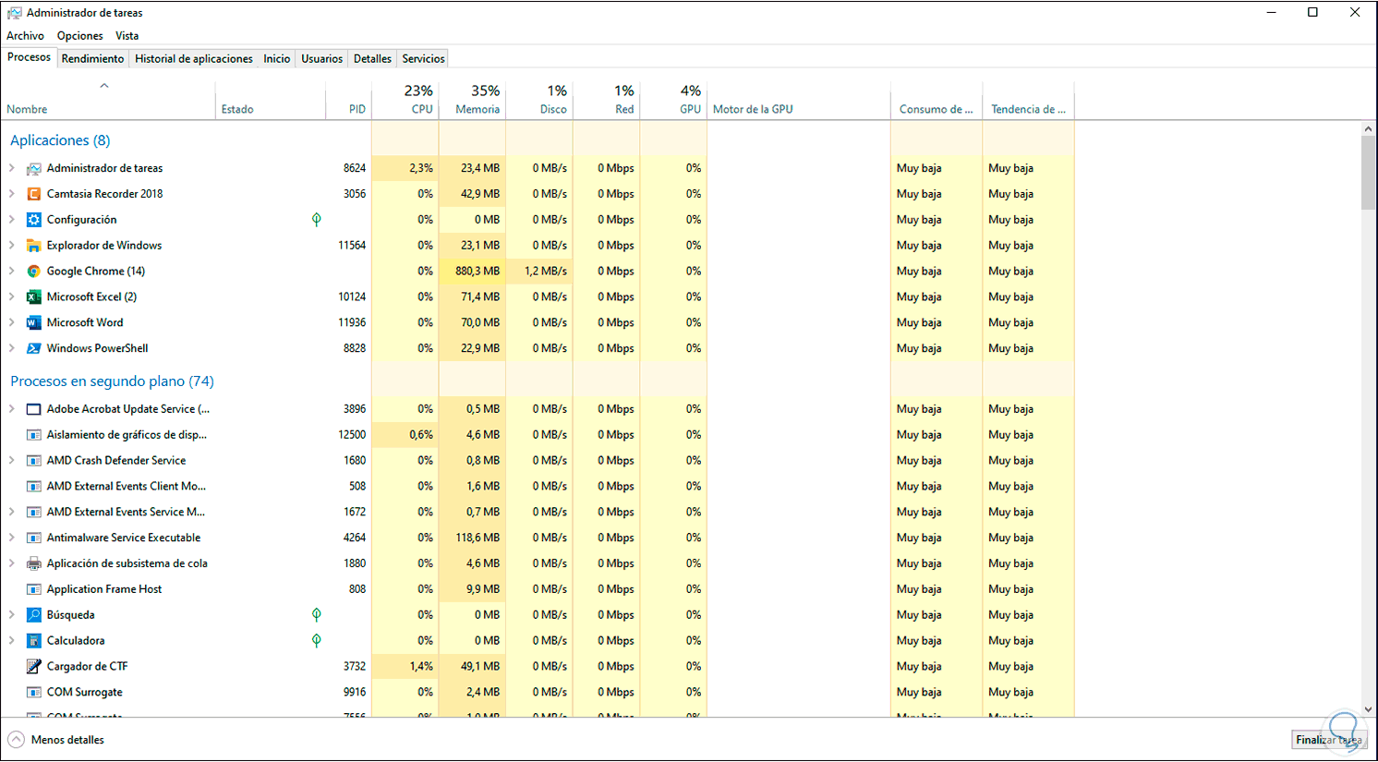This screenshot has width=1378, height=762.
Task: Switch to the Rendimiento tab
Action: point(92,58)
